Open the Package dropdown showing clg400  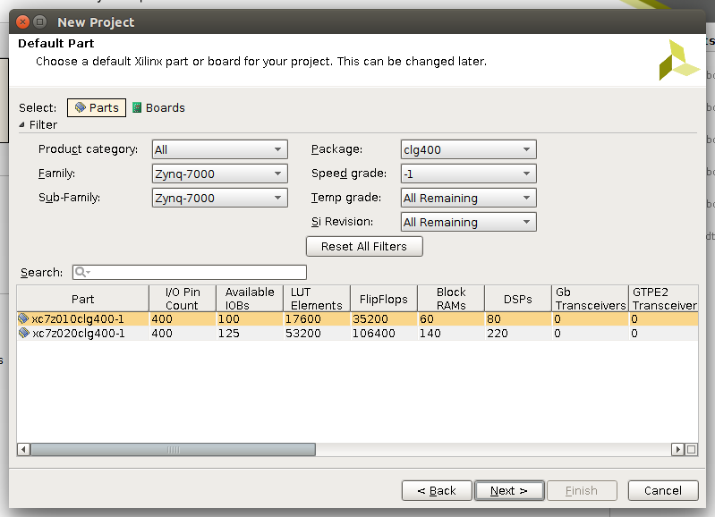tap(468, 149)
